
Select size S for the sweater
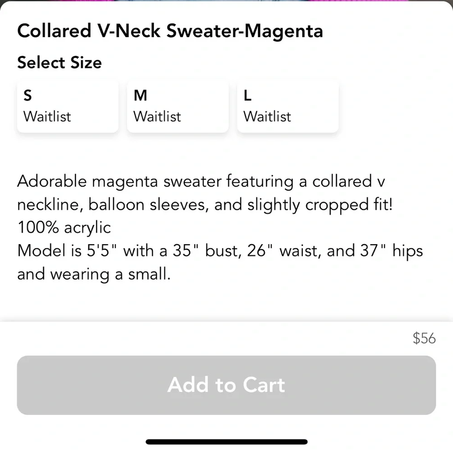click(67, 106)
